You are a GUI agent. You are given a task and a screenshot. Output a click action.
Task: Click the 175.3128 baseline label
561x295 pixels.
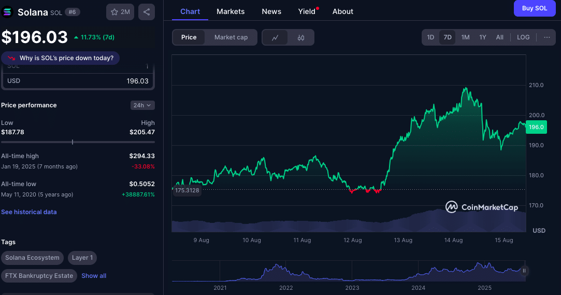click(x=187, y=190)
